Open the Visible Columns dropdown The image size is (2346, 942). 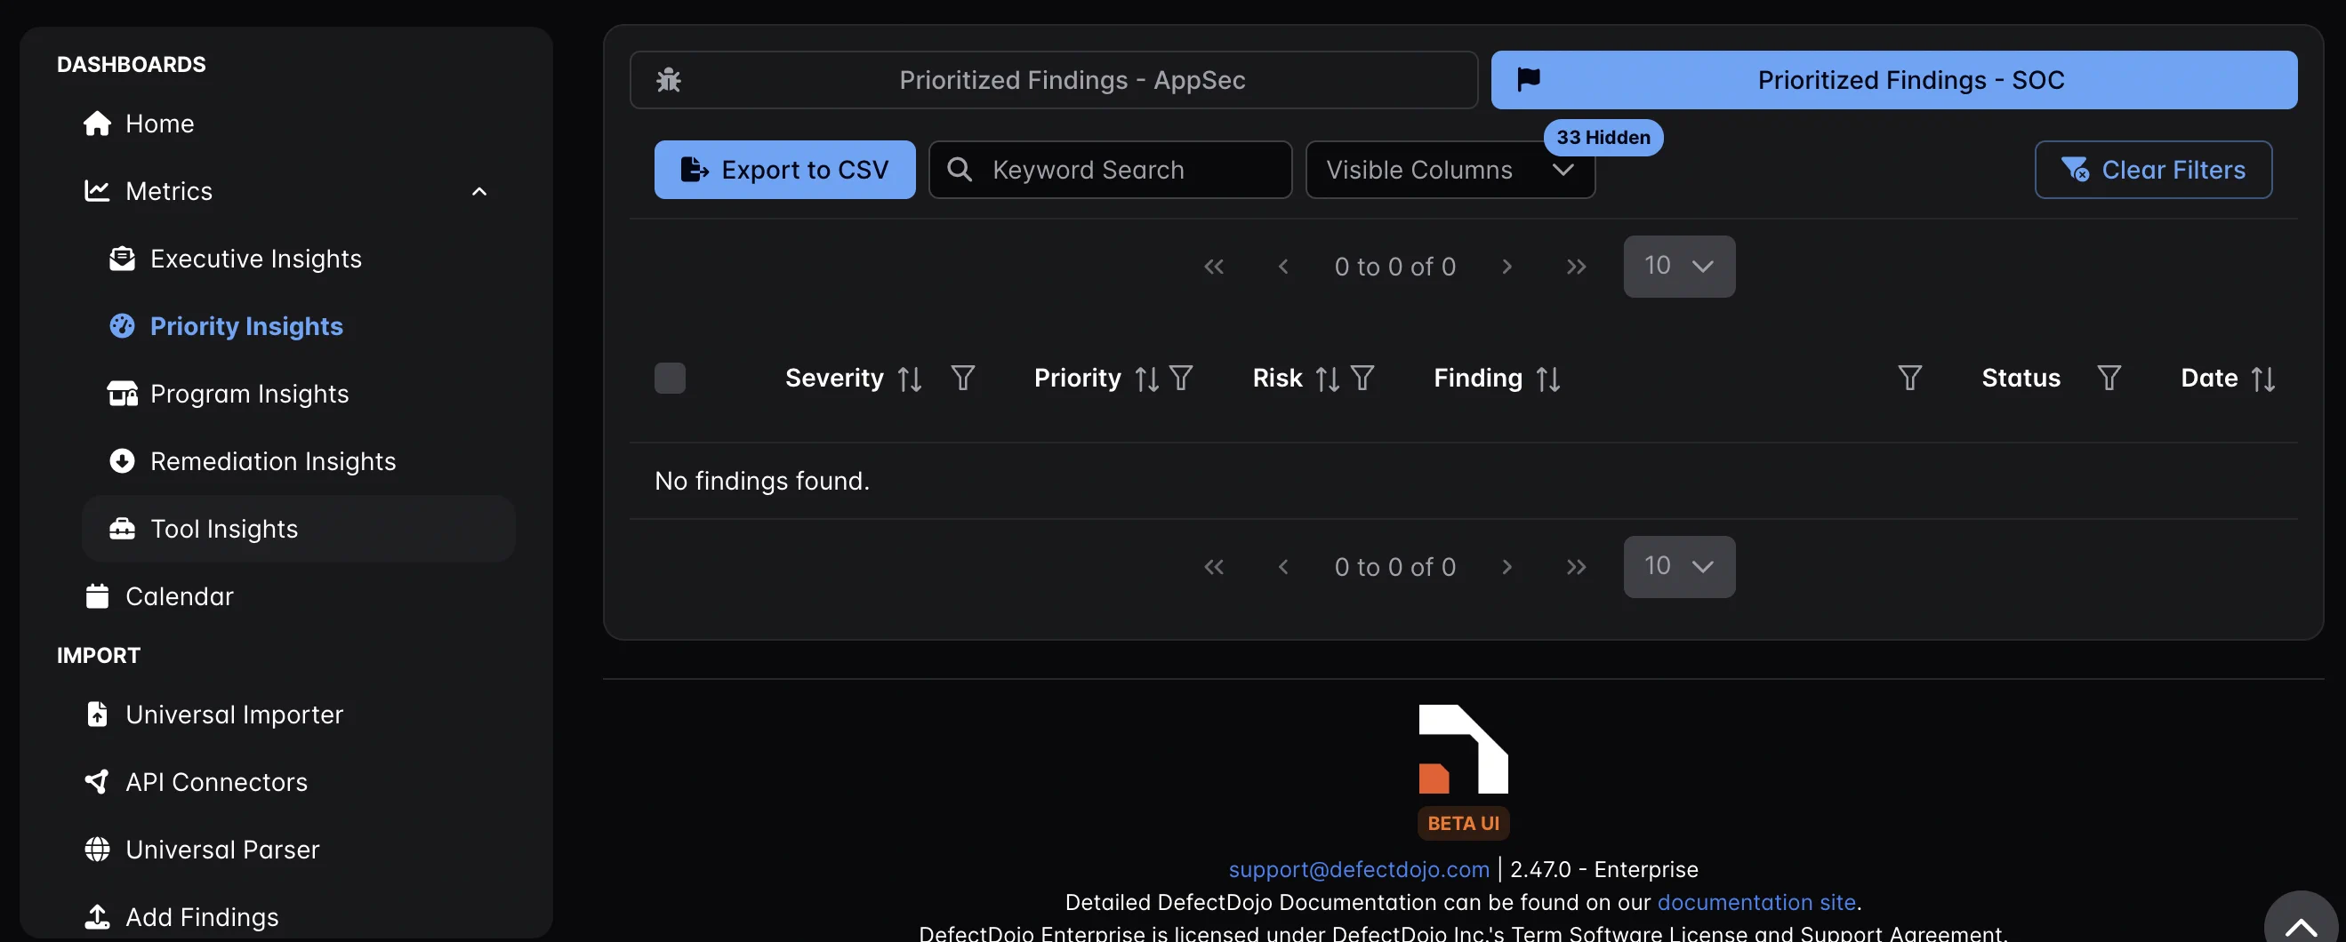[1449, 169]
